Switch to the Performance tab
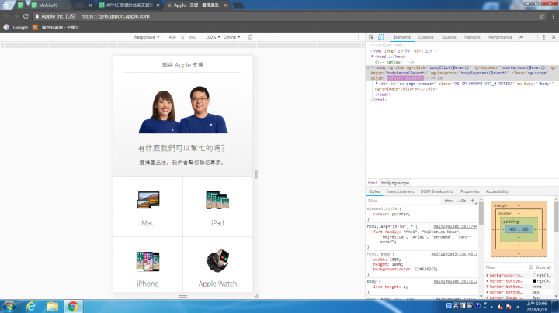Screen dimensions: 559x313 500,37
